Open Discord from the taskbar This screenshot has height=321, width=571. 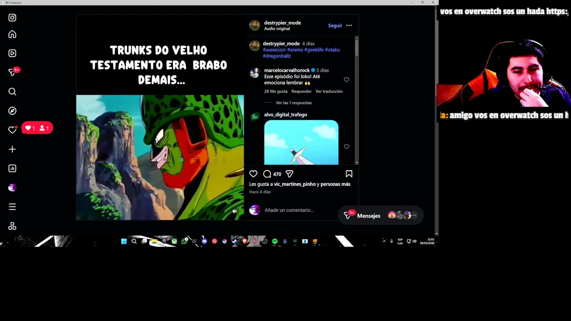[x=204, y=241]
